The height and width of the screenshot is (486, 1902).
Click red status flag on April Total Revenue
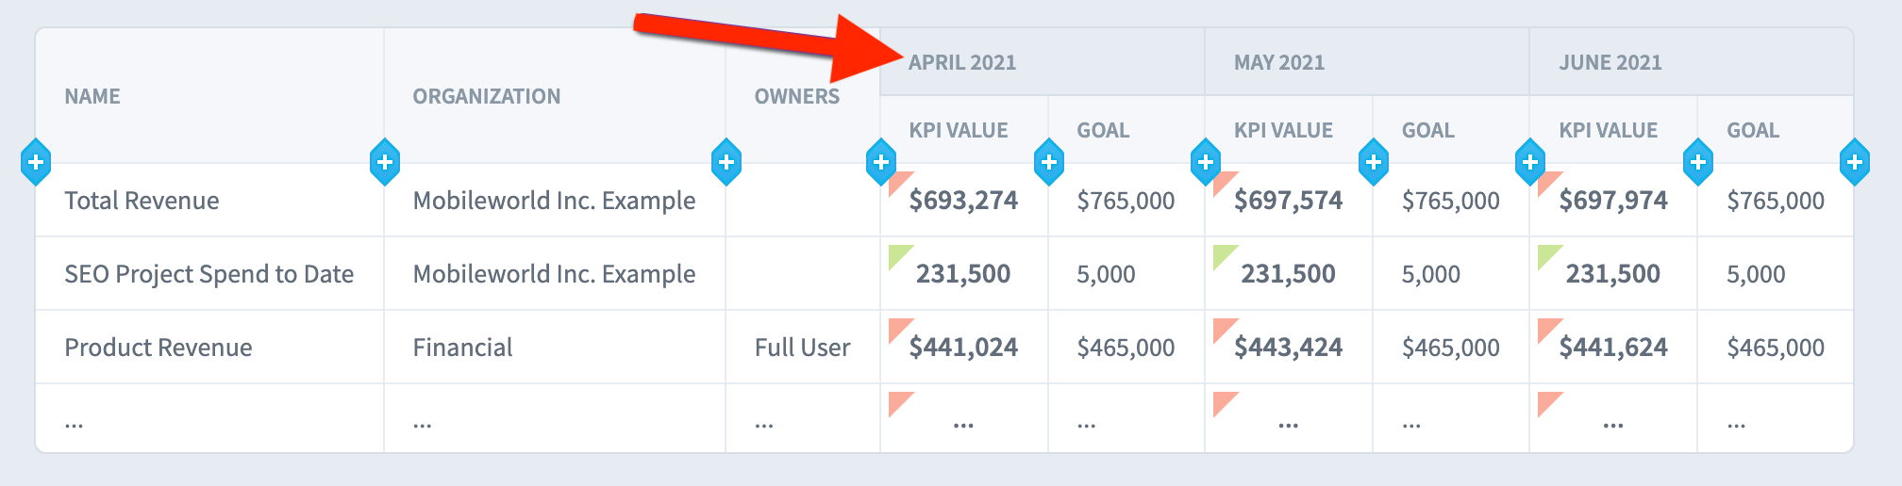(x=901, y=184)
